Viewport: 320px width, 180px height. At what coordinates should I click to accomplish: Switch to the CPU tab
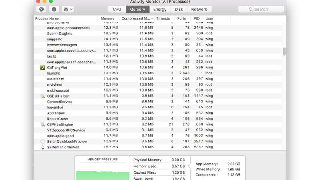[117, 9]
